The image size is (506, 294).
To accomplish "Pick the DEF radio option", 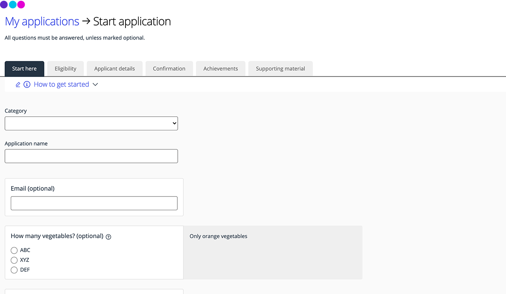I will (x=14, y=270).
